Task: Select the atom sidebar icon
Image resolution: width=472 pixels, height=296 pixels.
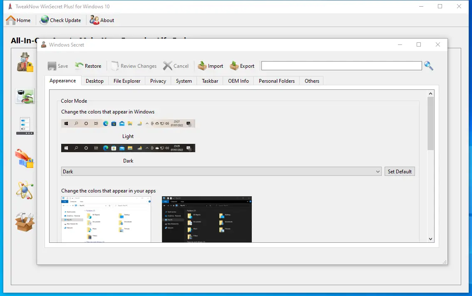Action: coord(25,190)
